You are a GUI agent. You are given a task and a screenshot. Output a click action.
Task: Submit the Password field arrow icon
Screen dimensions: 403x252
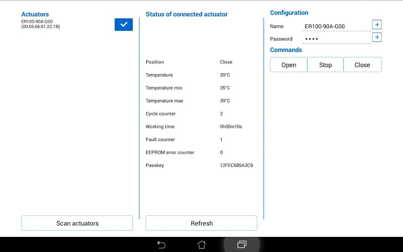[x=377, y=37]
